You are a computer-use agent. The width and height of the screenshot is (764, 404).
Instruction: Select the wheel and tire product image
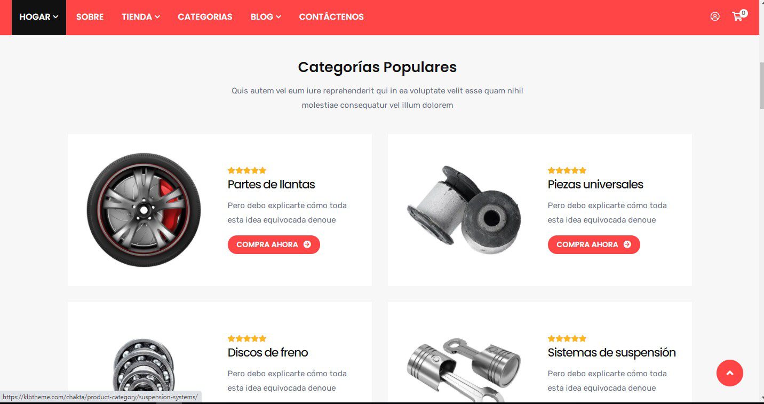click(x=144, y=210)
